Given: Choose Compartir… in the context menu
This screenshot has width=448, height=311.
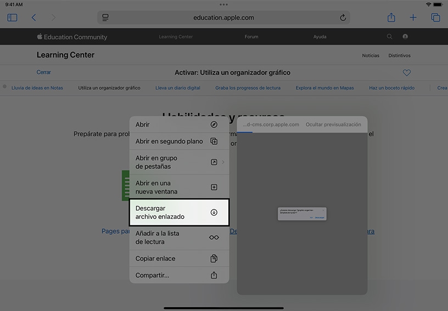Looking at the screenshot, I should 179,275.
